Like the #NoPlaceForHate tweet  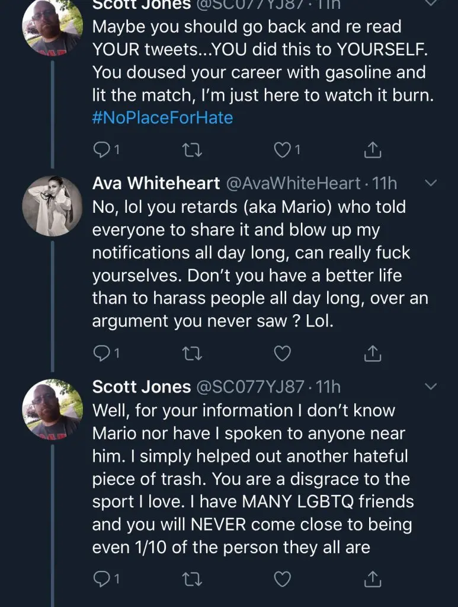click(x=284, y=151)
